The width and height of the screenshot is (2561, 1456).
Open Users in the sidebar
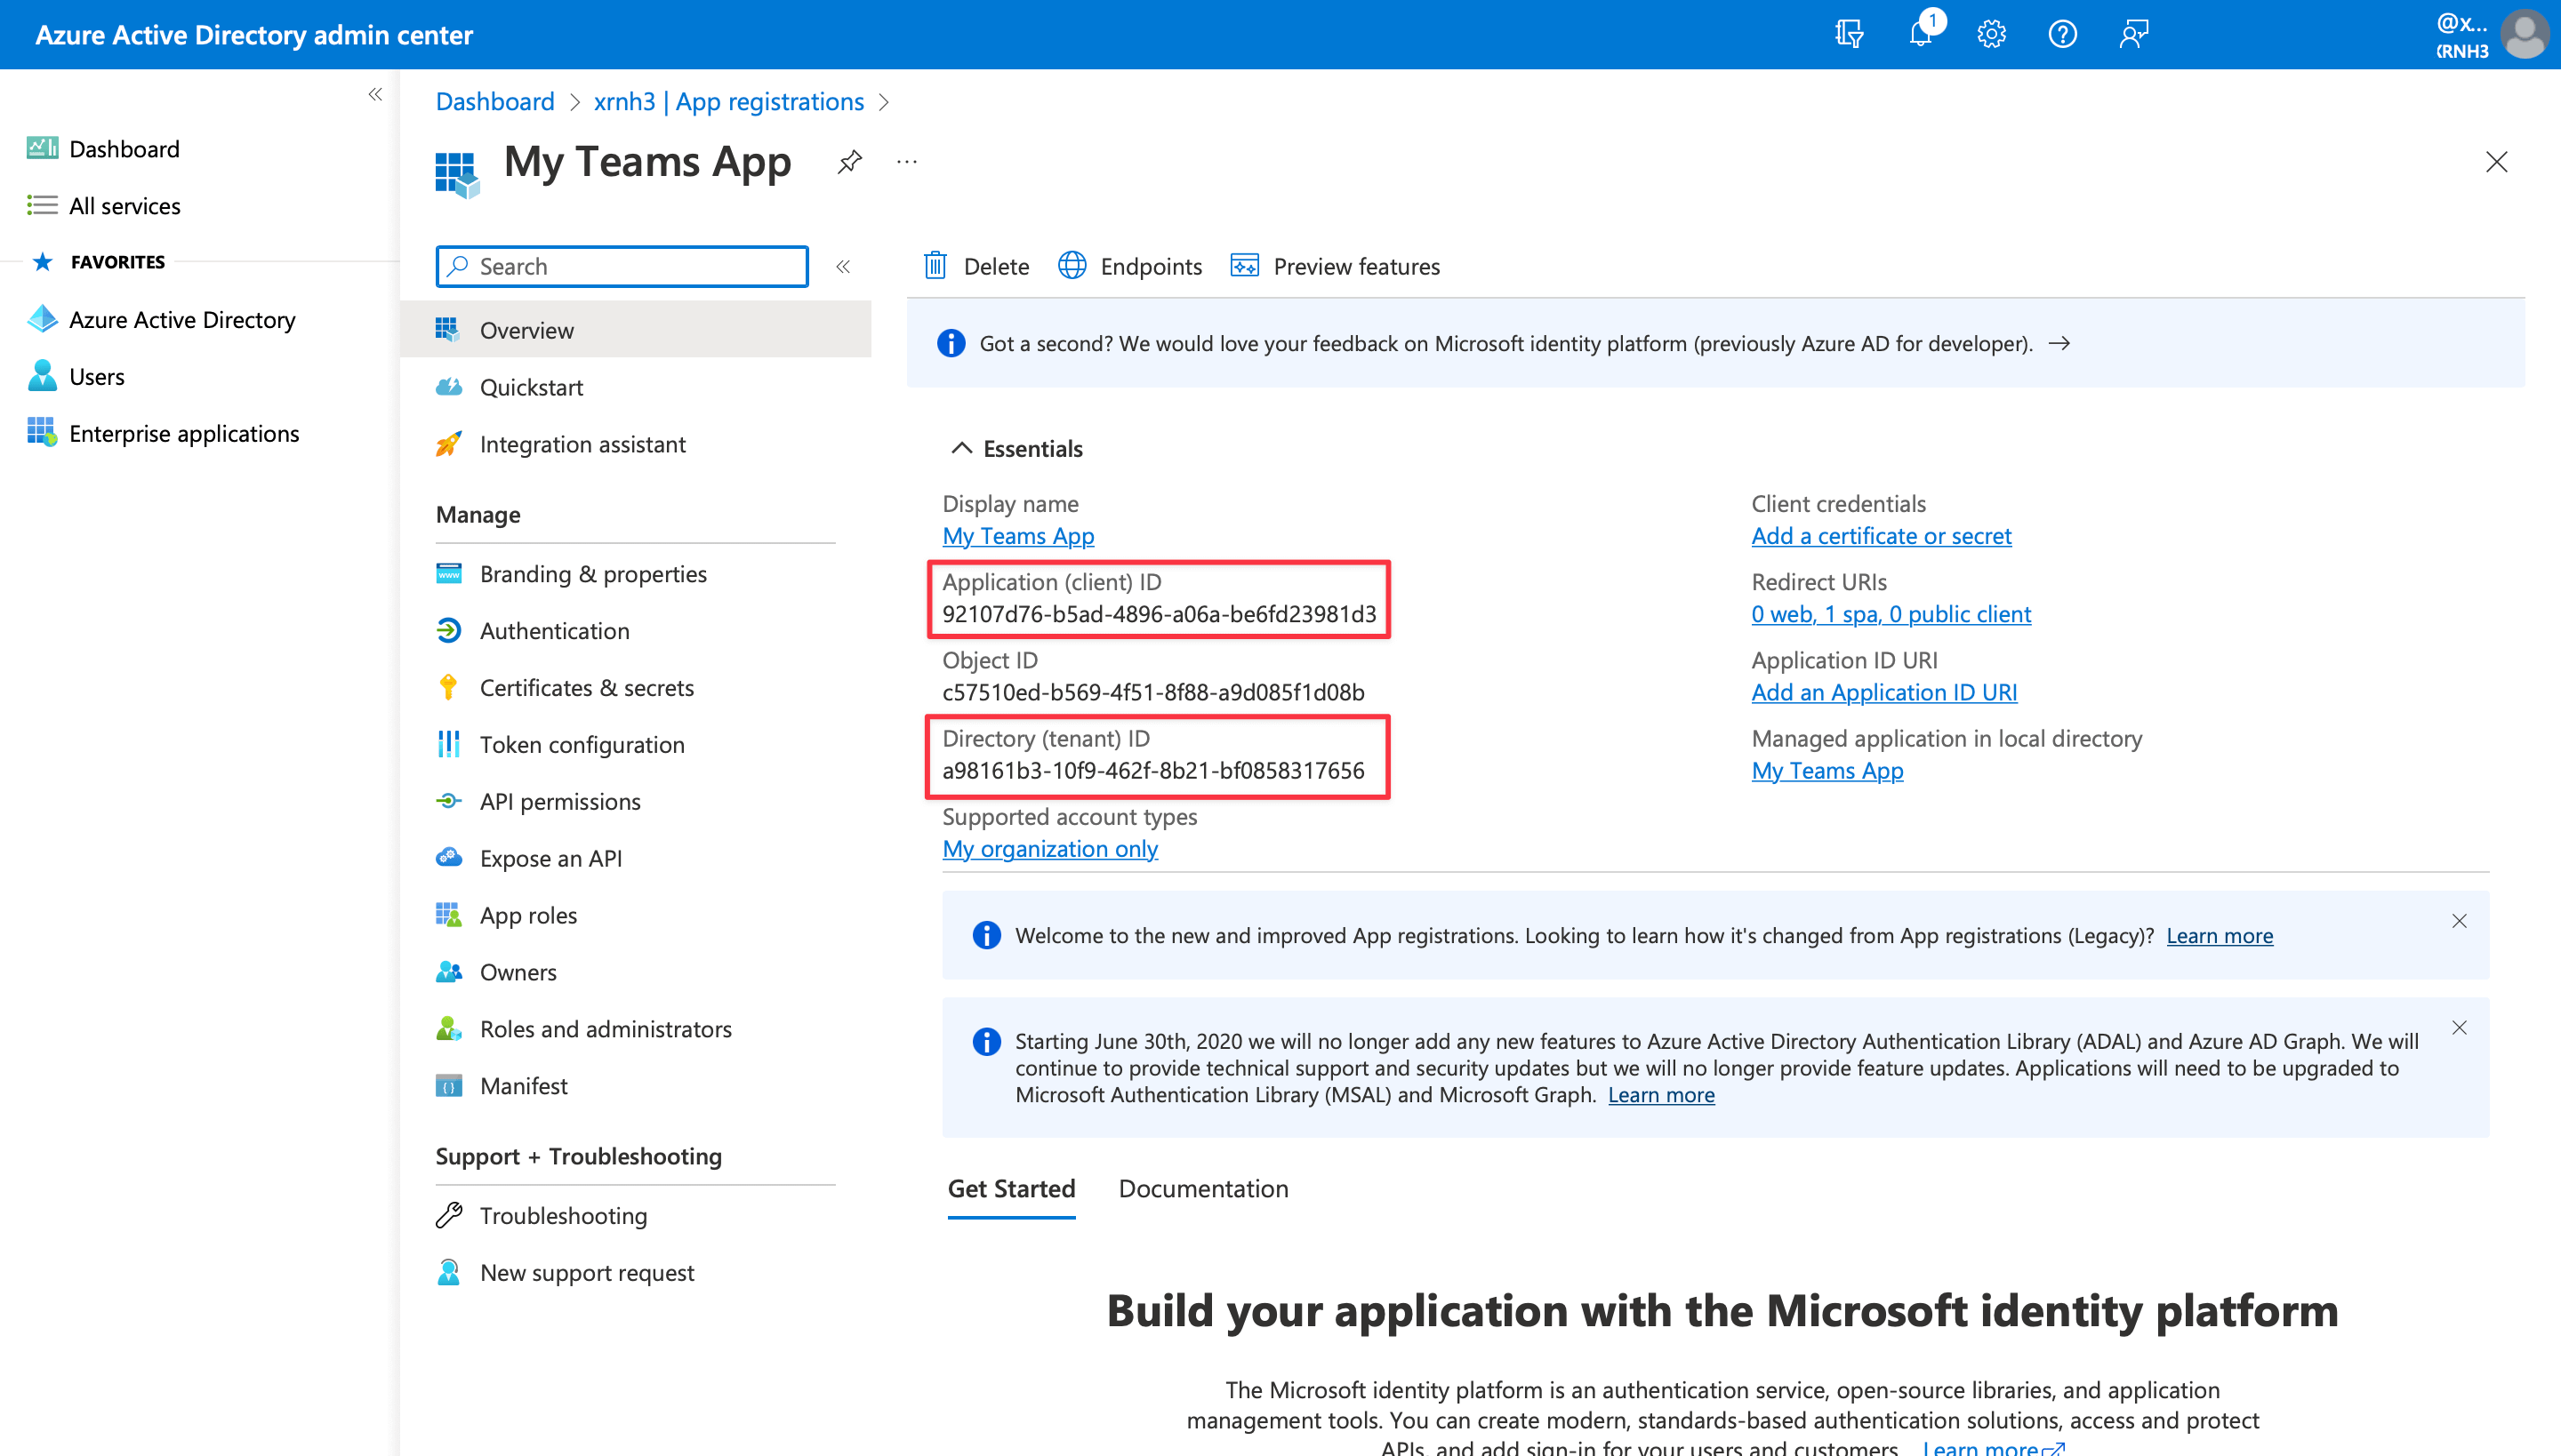[x=76, y=377]
